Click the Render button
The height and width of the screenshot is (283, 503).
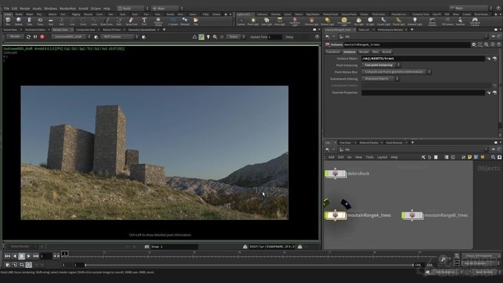[x=14, y=36]
